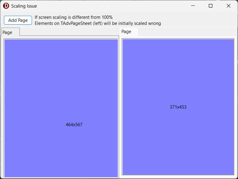Viewport: 238px width, 179px height.
Task: Click the Delphi app icon in the title bar
Action: (6, 6)
